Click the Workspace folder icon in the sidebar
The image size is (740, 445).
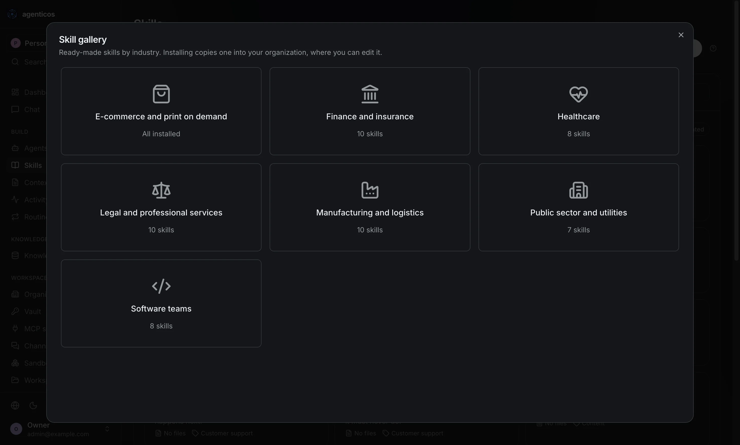pos(15,380)
